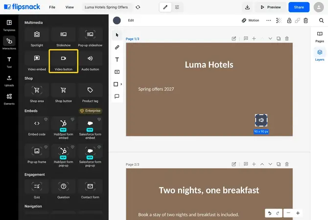
Task: Move page 1 down
Action: click(270, 39)
